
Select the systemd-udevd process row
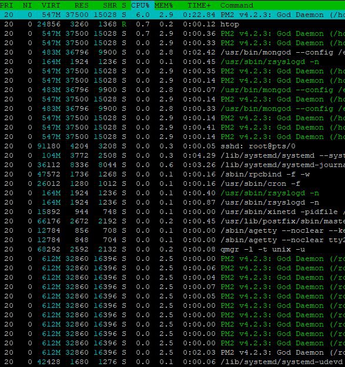click(x=173, y=362)
